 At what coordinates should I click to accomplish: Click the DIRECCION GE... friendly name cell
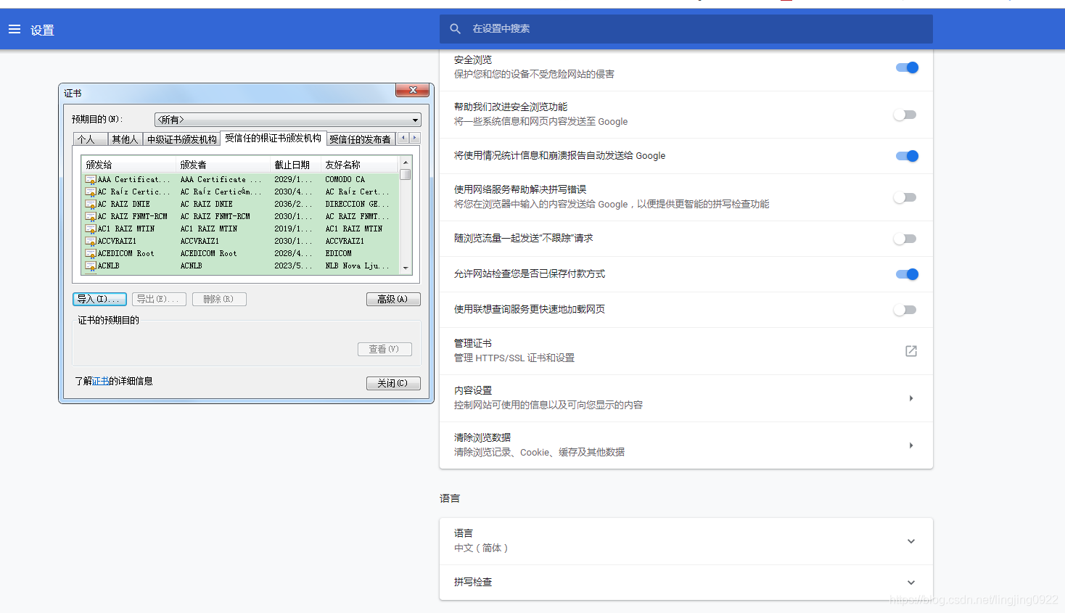pyautogui.click(x=357, y=204)
